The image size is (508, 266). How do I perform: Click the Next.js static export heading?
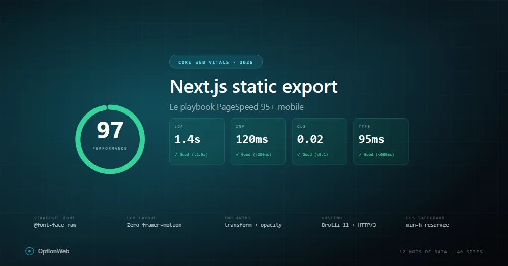pos(253,86)
